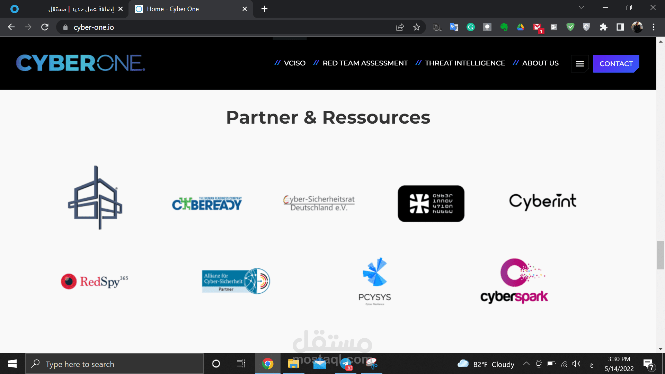Open the VCISO menu item
The image size is (665, 374).
[x=294, y=63]
